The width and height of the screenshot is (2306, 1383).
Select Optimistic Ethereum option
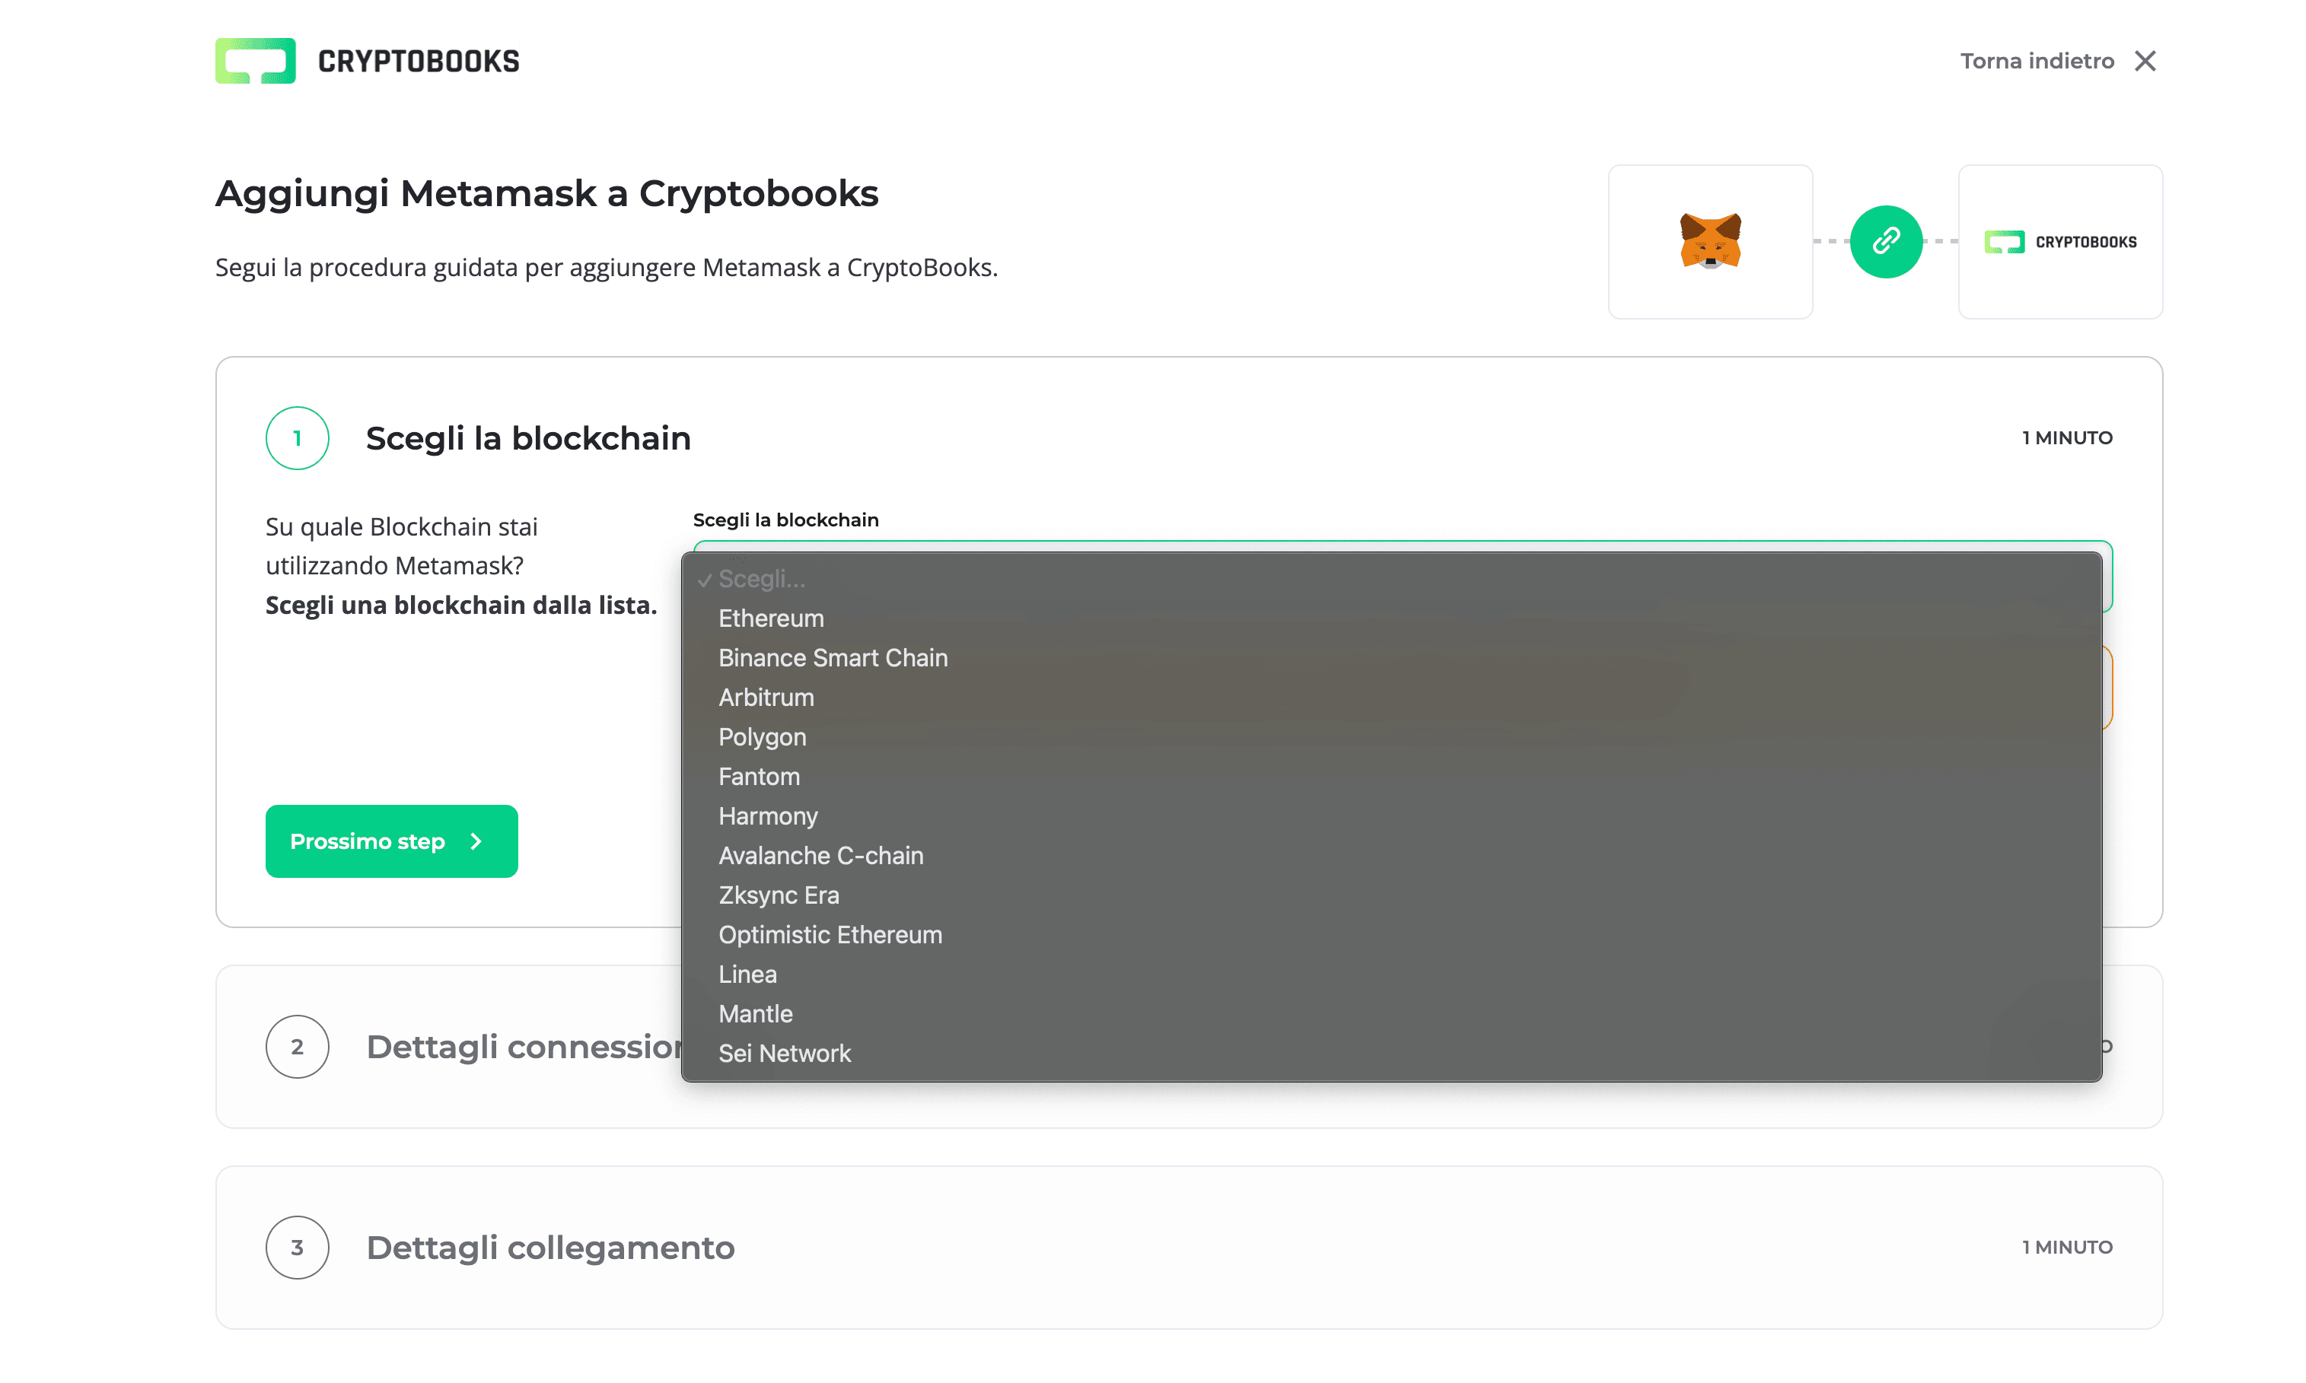tap(830, 935)
